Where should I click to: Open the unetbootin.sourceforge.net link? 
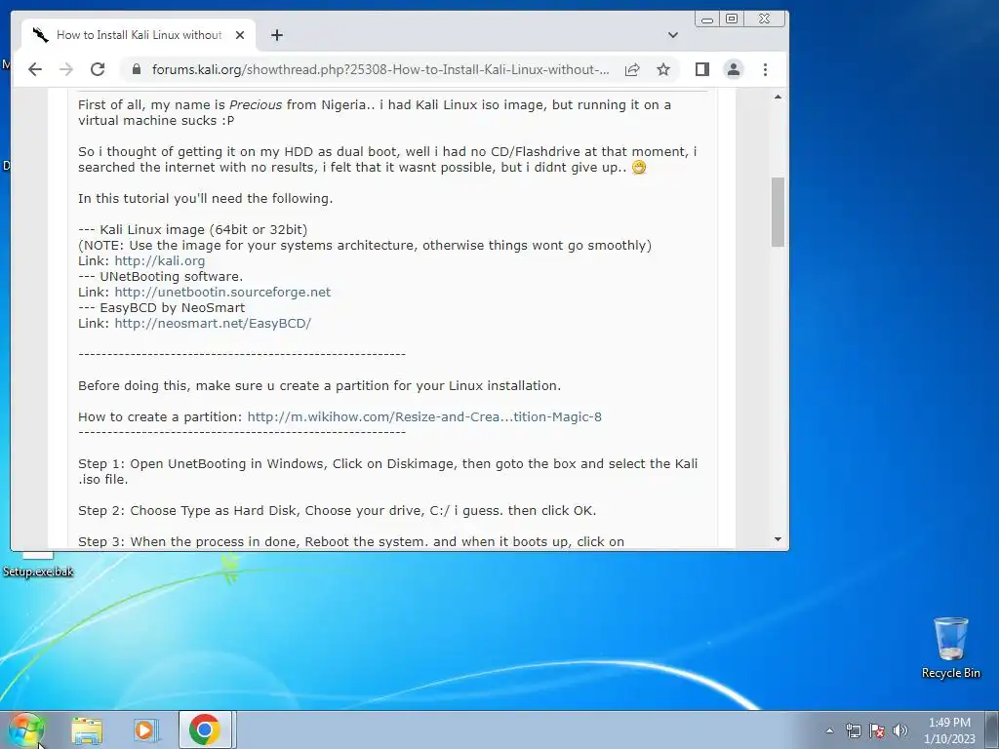pos(222,292)
